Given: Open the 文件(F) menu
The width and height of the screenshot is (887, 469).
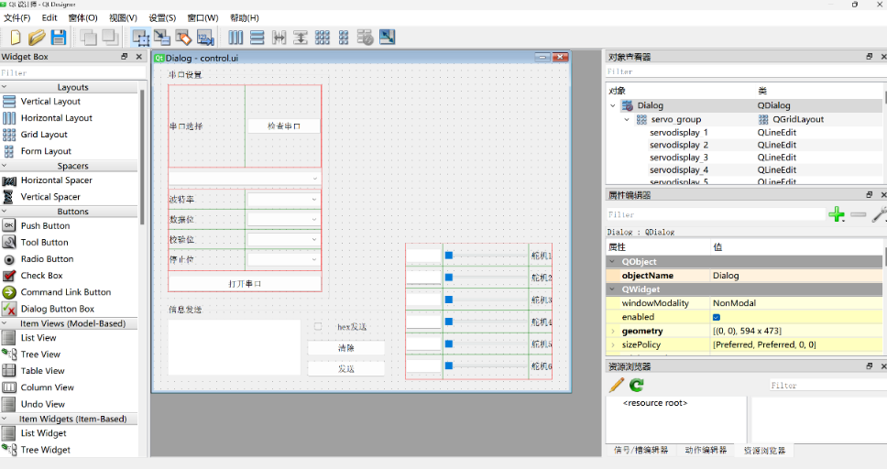Looking at the screenshot, I should click(17, 18).
